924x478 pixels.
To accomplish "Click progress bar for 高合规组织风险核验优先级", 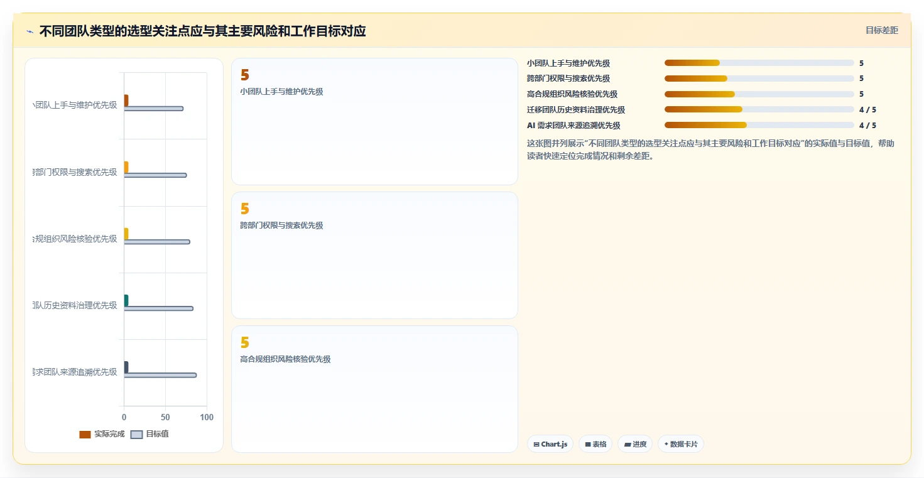I will 759,94.
